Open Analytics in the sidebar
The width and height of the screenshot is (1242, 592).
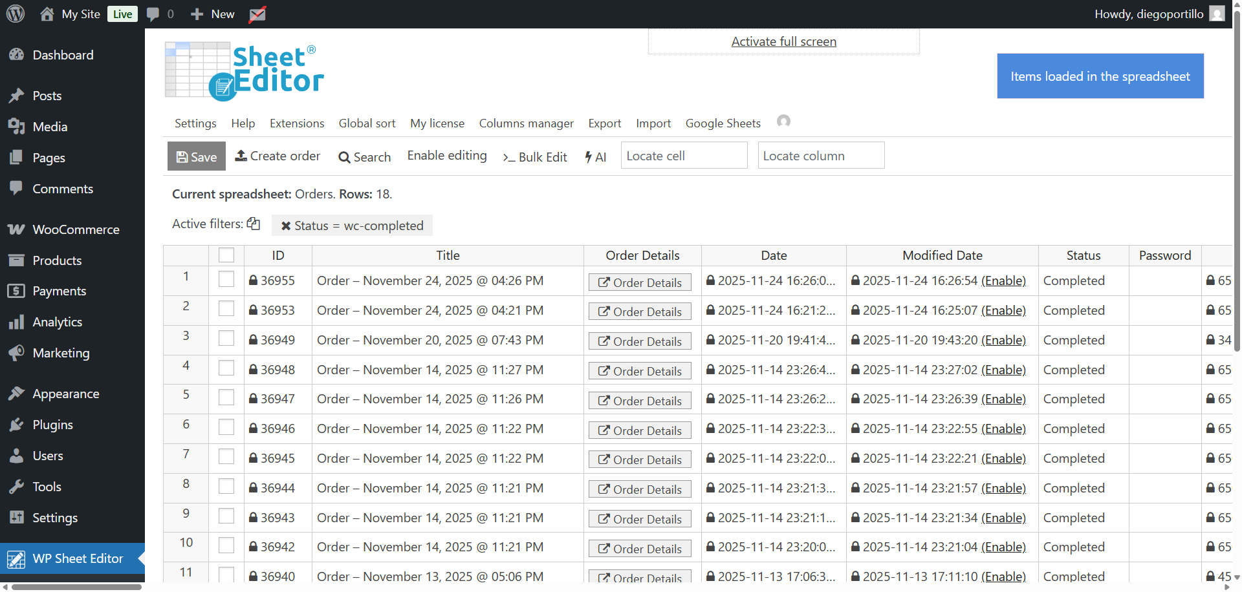pyautogui.click(x=57, y=322)
